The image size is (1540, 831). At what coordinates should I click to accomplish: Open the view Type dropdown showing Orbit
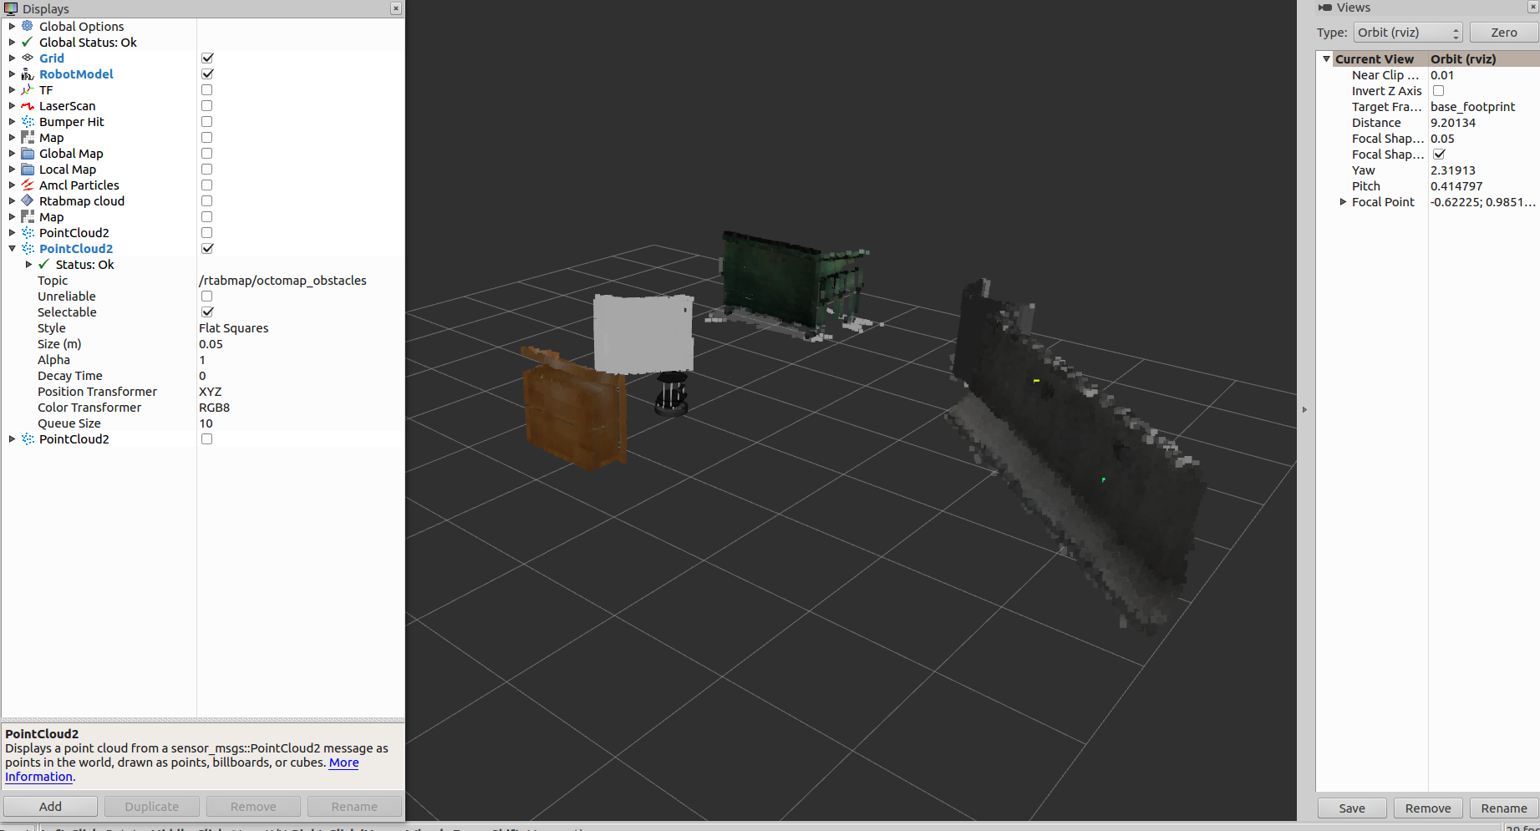coord(1407,32)
